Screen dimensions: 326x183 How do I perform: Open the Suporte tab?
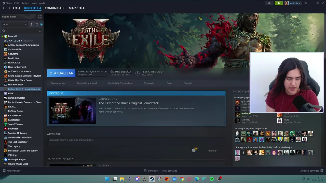point(188,83)
